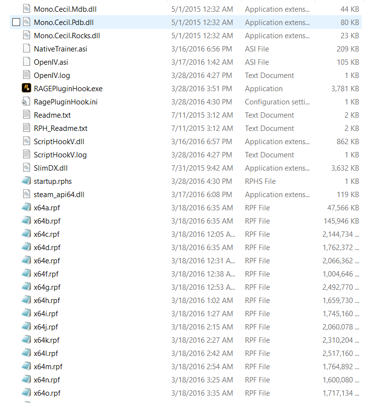Select the file name ScriptHookV.log

click(x=60, y=155)
